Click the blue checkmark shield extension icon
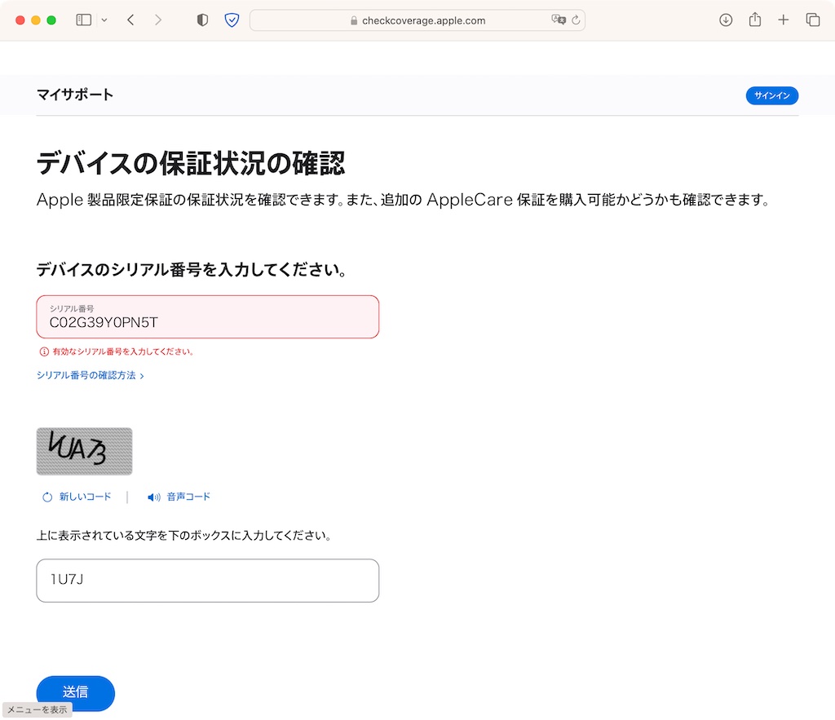The width and height of the screenshot is (835, 720). click(x=232, y=20)
